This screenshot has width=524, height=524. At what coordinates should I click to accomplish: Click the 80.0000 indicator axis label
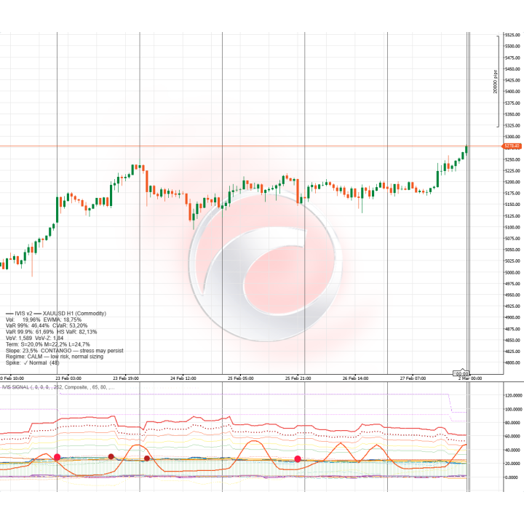click(x=514, y=423)
